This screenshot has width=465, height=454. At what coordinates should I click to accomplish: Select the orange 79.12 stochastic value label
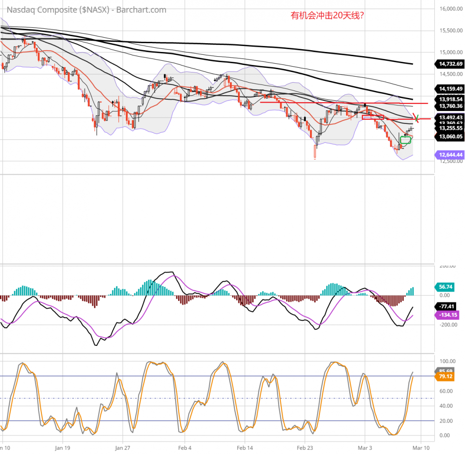tap(445, 377)
